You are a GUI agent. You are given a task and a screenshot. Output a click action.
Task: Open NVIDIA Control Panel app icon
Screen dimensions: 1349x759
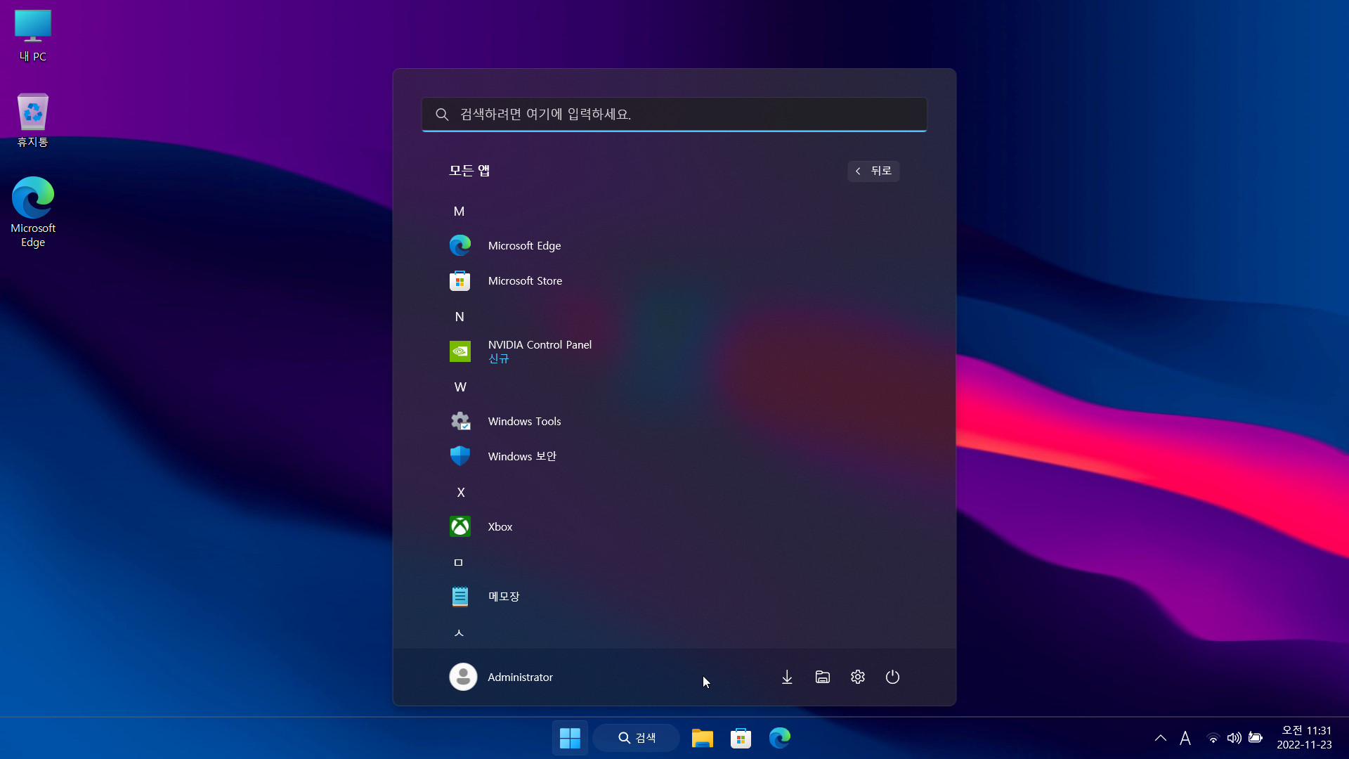(x=460, y=351)
